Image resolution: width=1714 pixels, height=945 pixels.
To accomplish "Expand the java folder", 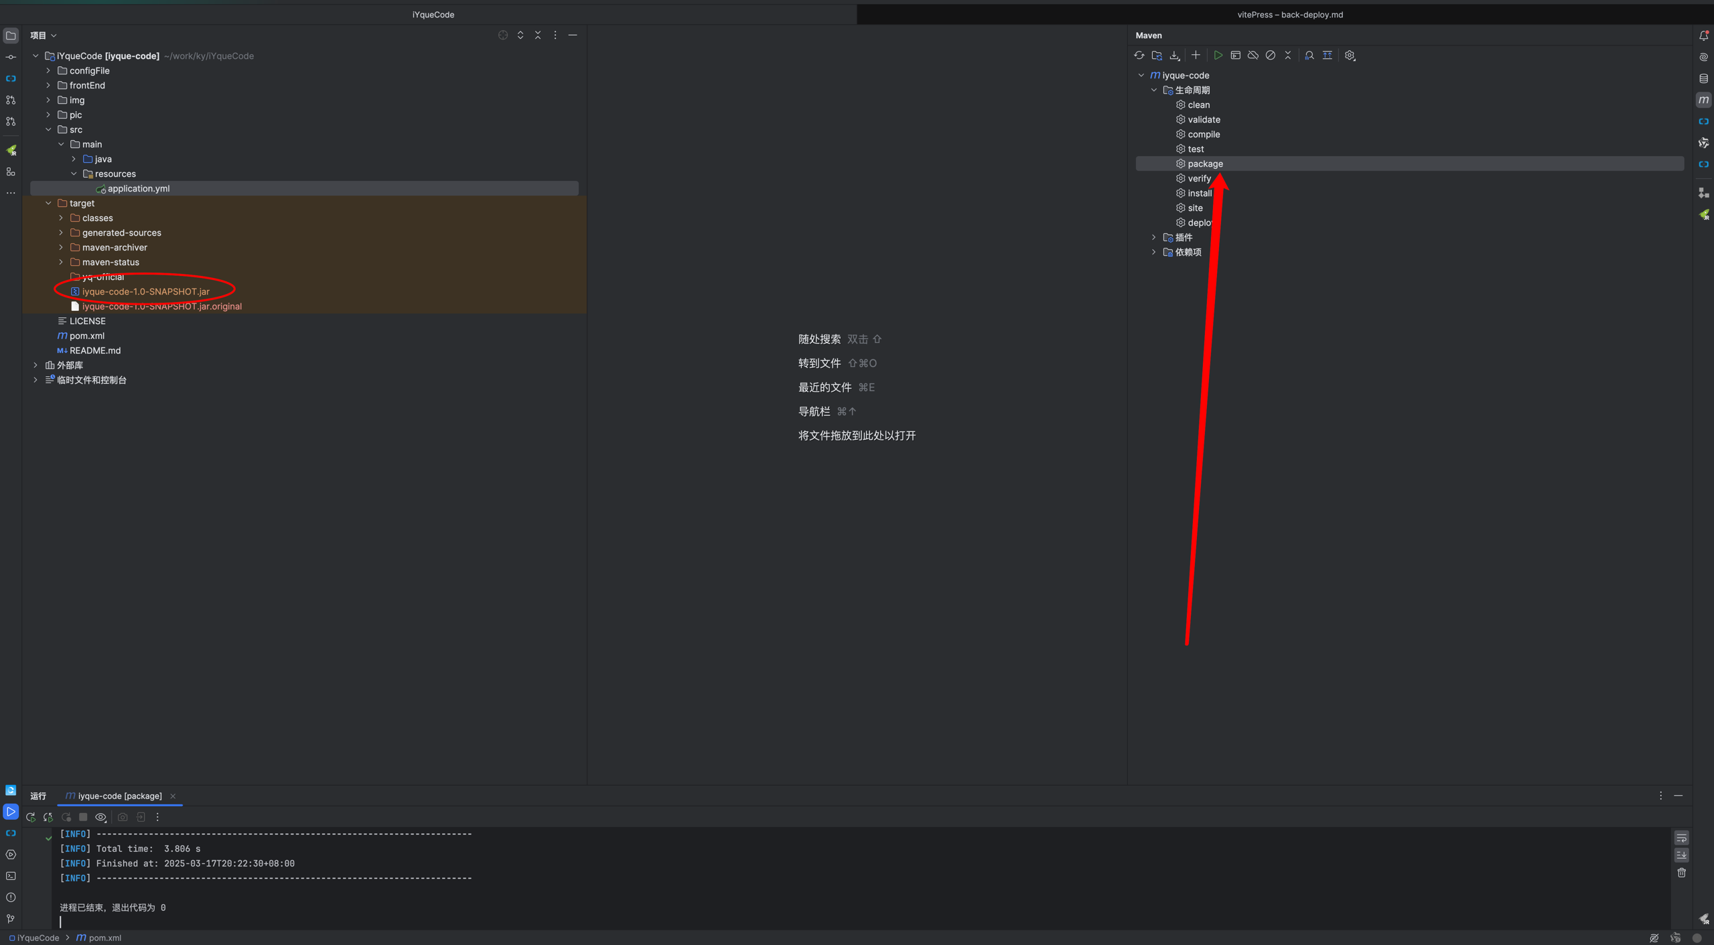I will [x=74, y=159].
